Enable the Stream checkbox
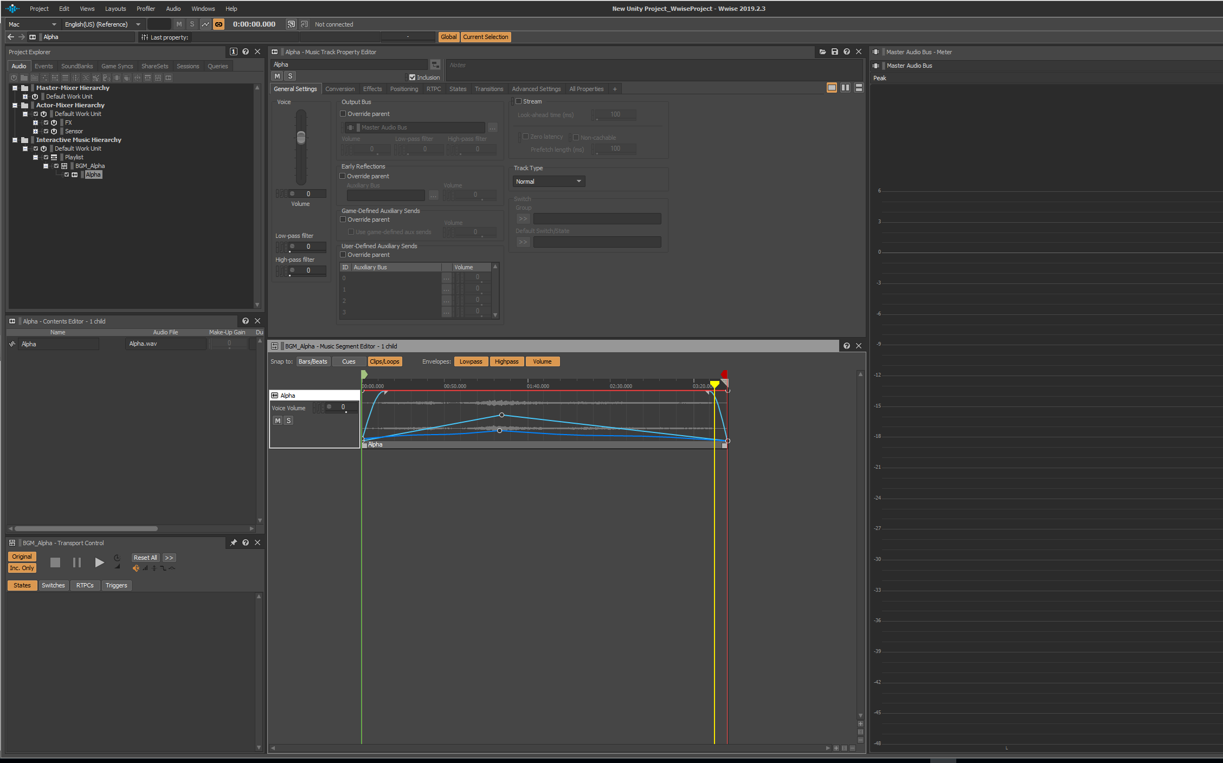This screenshot has height=763, width=1223. [x=519, y=101]
